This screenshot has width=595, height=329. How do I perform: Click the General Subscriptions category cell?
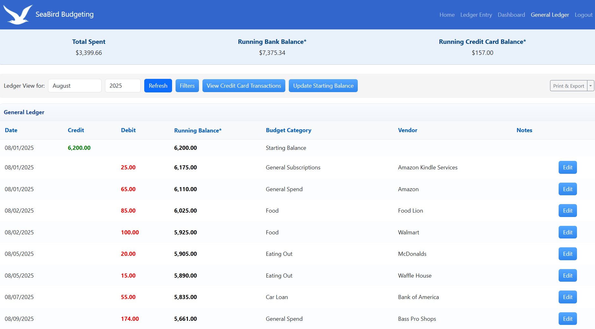click(x=293, y=167)
